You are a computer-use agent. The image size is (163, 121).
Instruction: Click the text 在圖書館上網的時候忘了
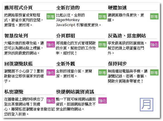pos(24,99)
